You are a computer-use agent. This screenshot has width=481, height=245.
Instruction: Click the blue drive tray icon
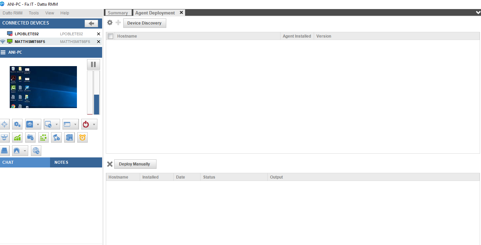tap(4, 151)
